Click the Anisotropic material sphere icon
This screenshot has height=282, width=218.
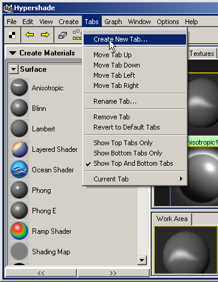pos(19,87)
